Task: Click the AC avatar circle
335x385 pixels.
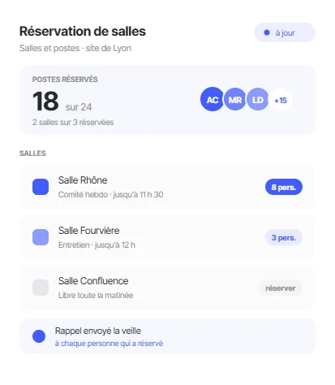Action: pos(212,99)
